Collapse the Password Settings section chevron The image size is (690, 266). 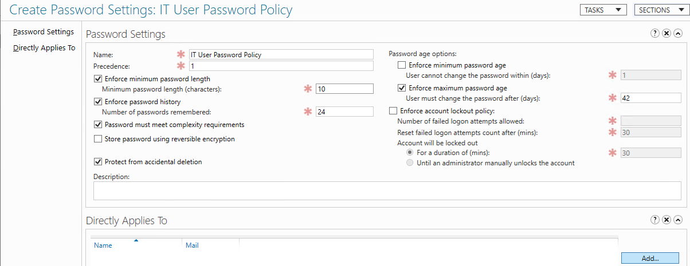(678, 34)
